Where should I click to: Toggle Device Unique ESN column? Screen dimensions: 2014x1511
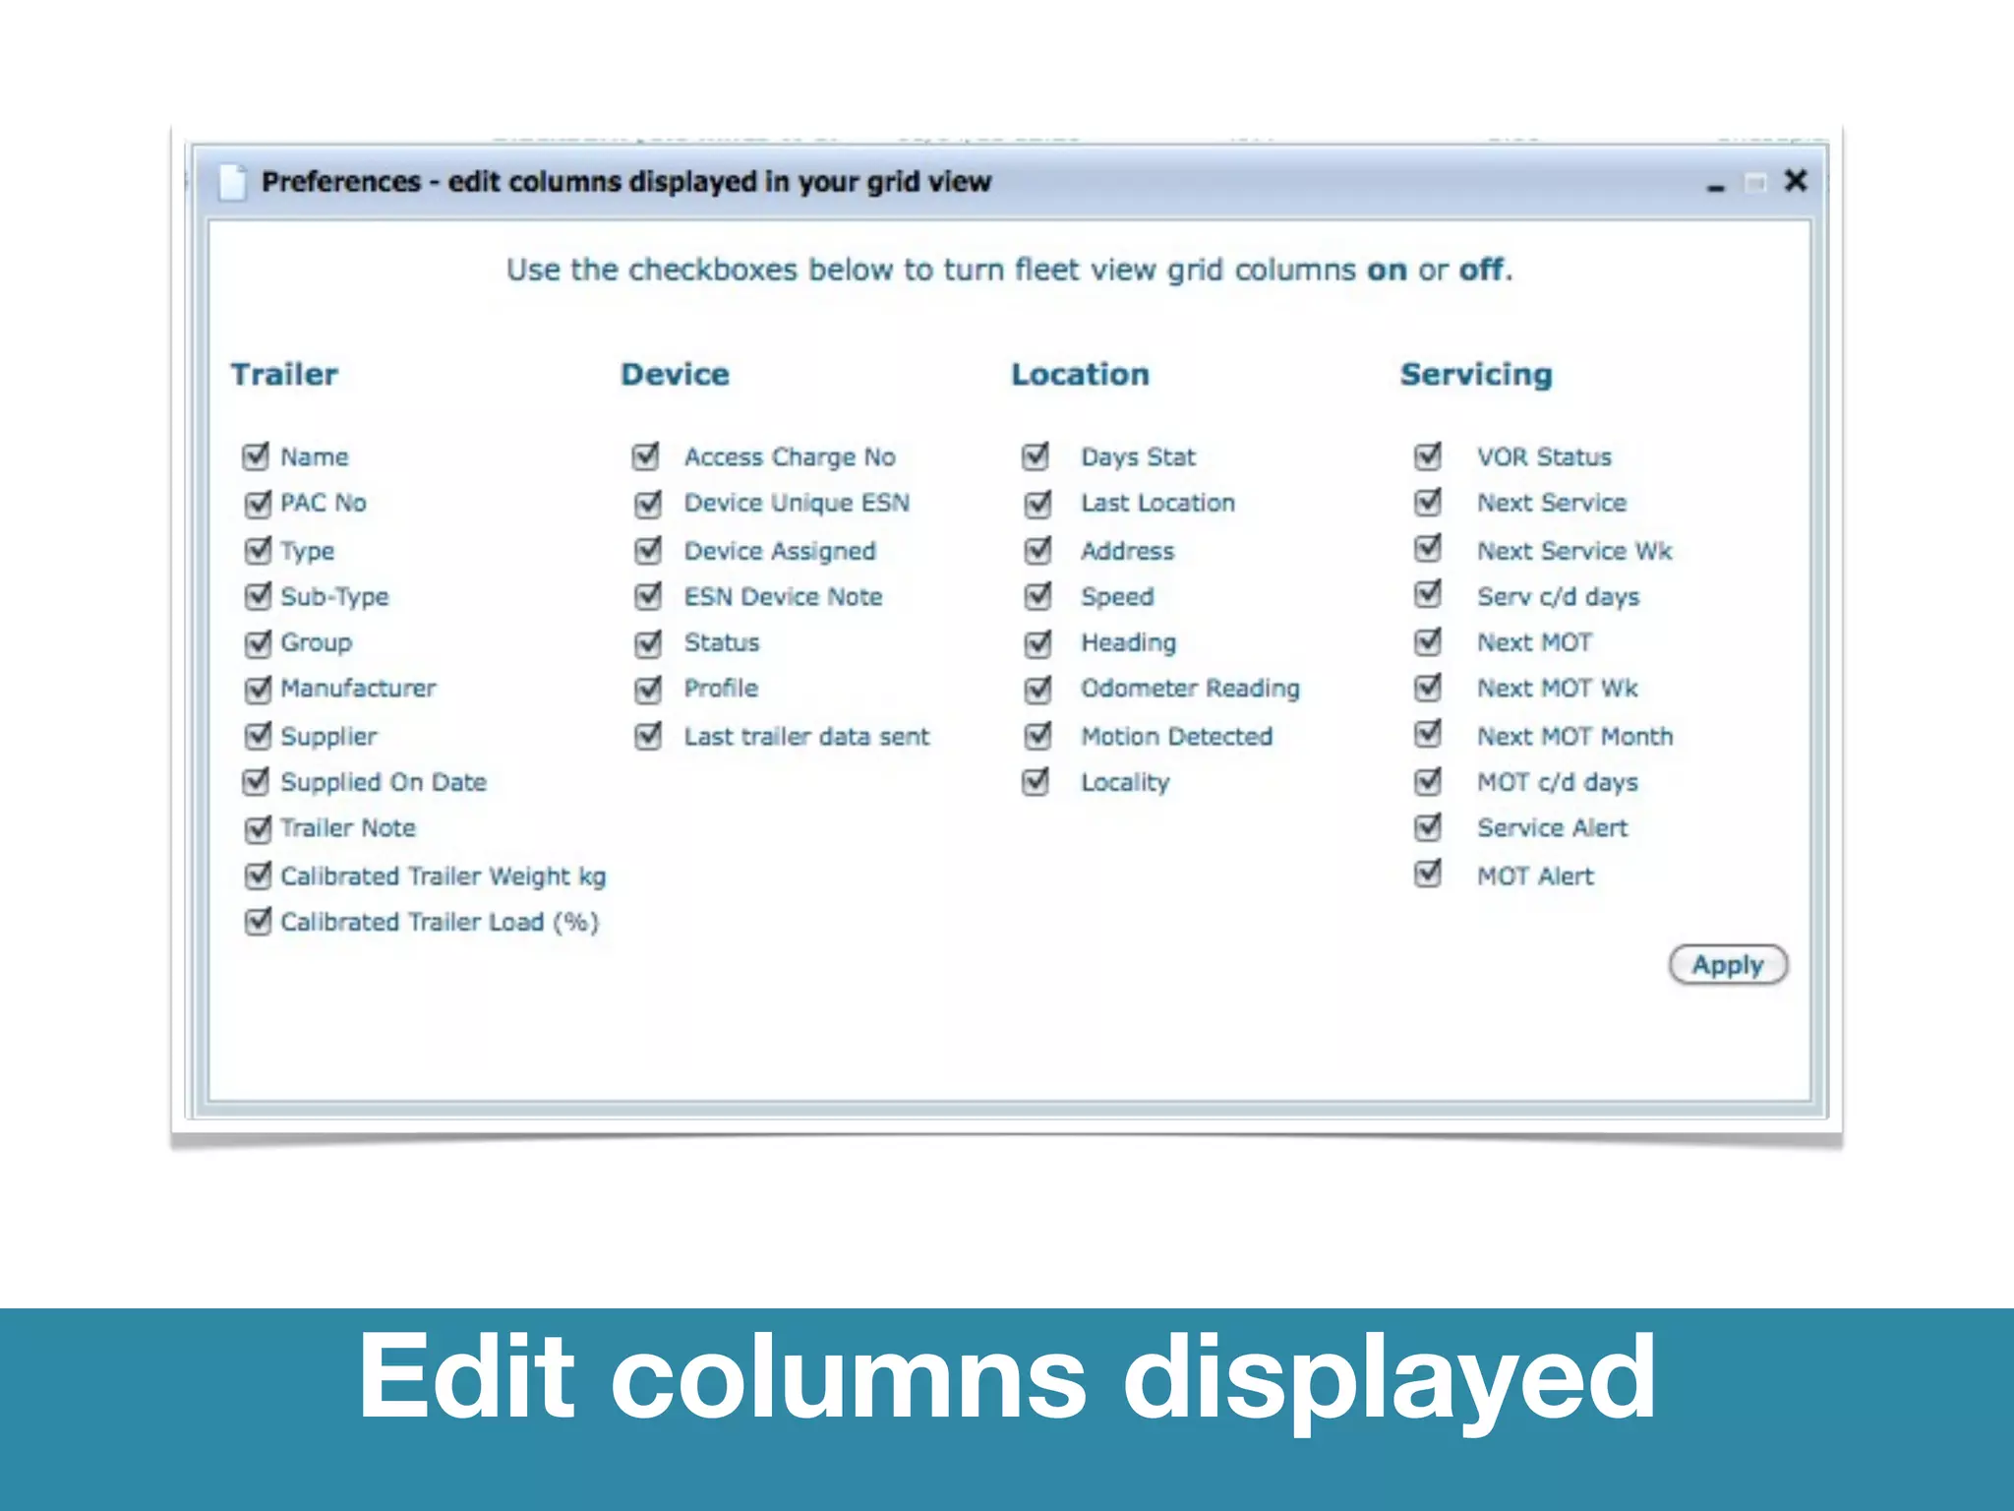[x=647, y=504]
